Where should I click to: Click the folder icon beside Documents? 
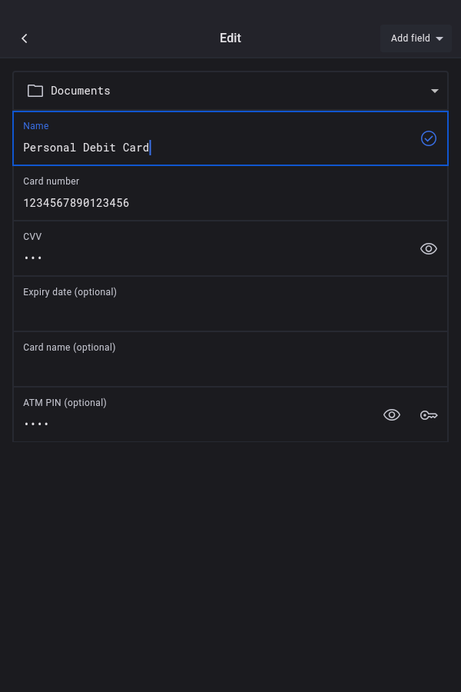(35, 91)
